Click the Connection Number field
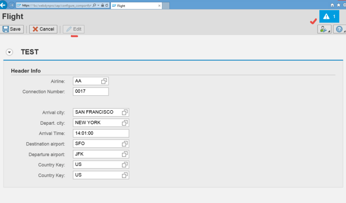 (91, 91)
